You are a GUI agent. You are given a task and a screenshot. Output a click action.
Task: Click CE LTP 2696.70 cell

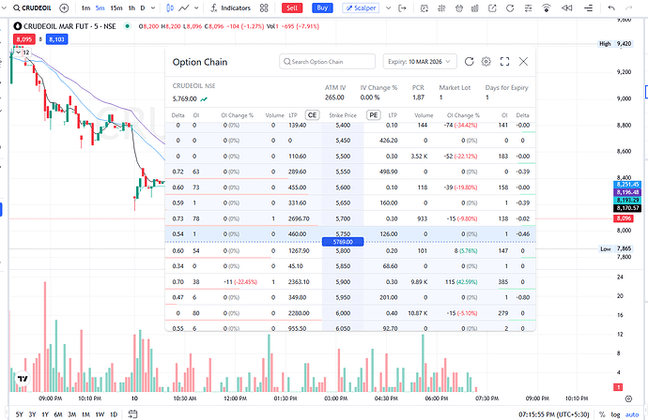click(x=299, y=218)
